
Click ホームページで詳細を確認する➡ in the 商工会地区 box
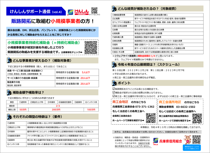(128, 120)
